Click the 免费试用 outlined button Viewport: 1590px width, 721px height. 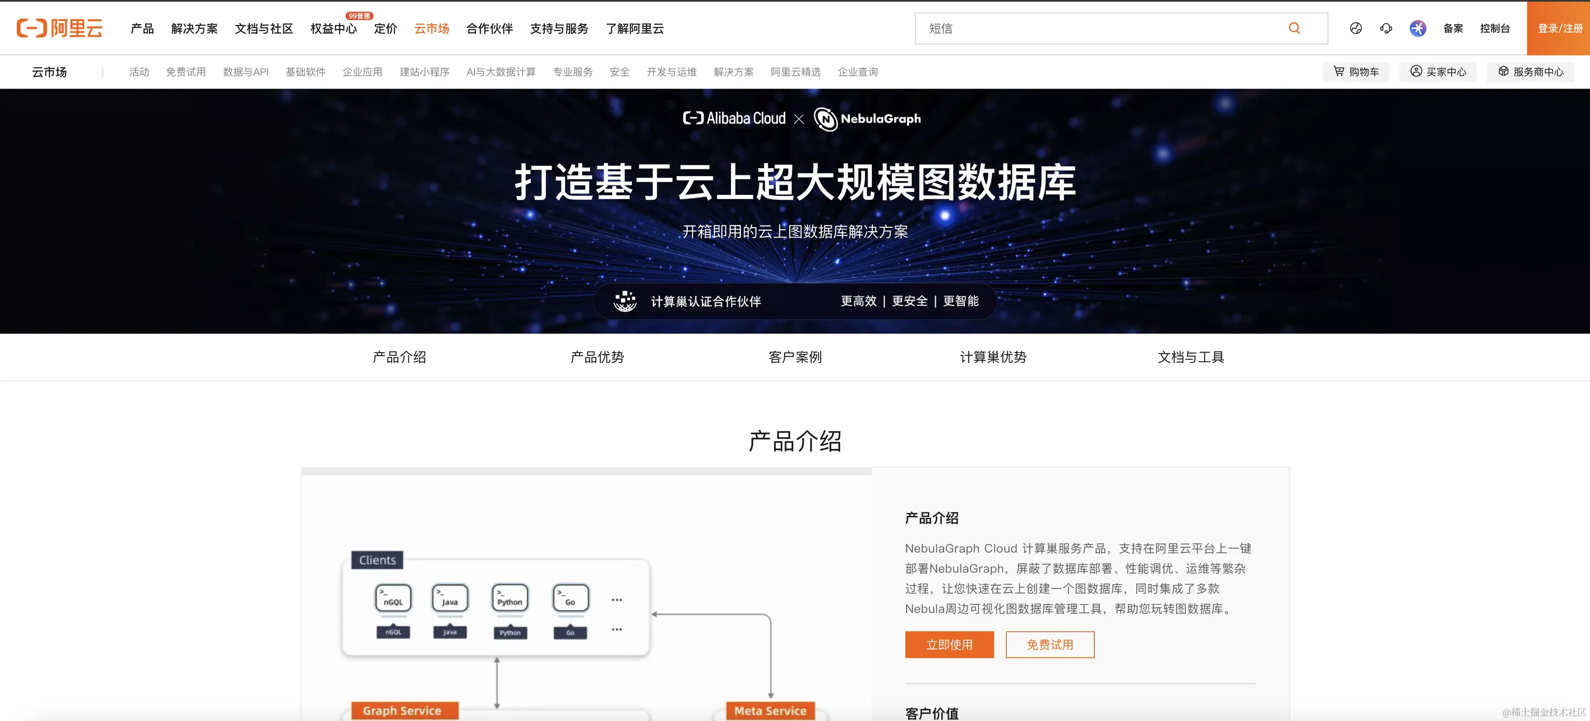click(1049, 644)
